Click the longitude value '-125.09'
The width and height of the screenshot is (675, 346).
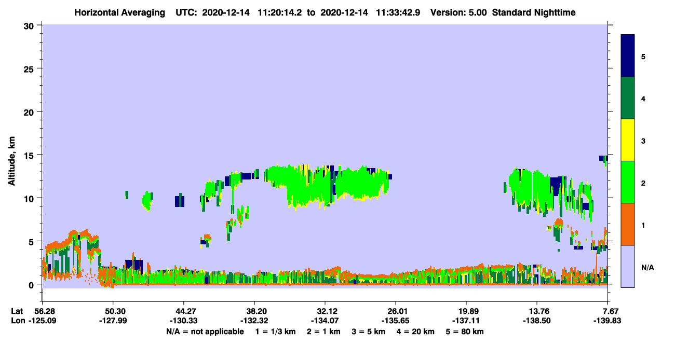[x=42, y=321]
